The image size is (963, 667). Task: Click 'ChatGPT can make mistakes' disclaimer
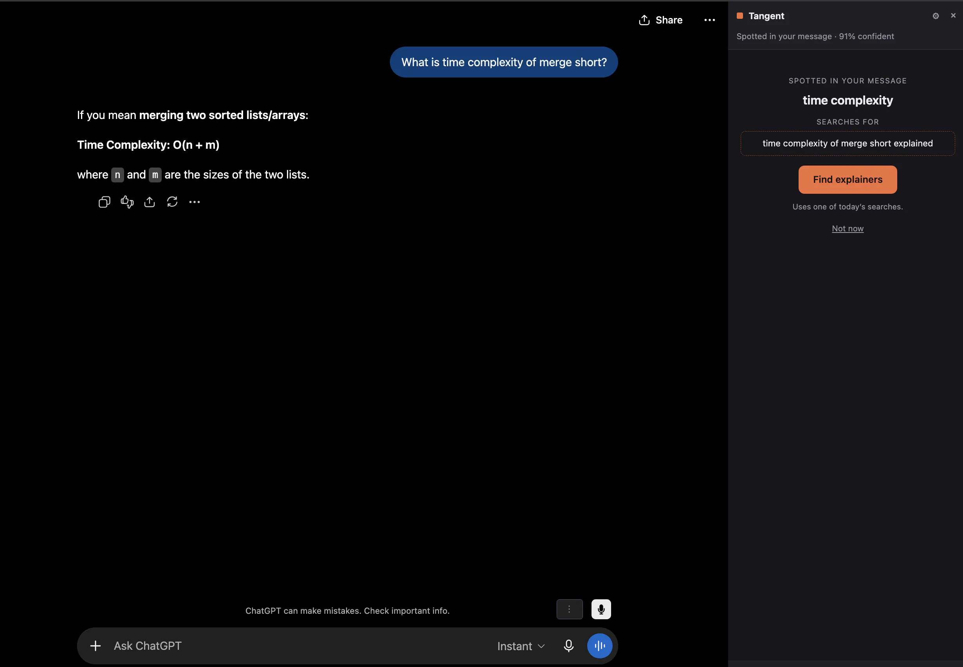pyautogui.click(x=347, y=611)
